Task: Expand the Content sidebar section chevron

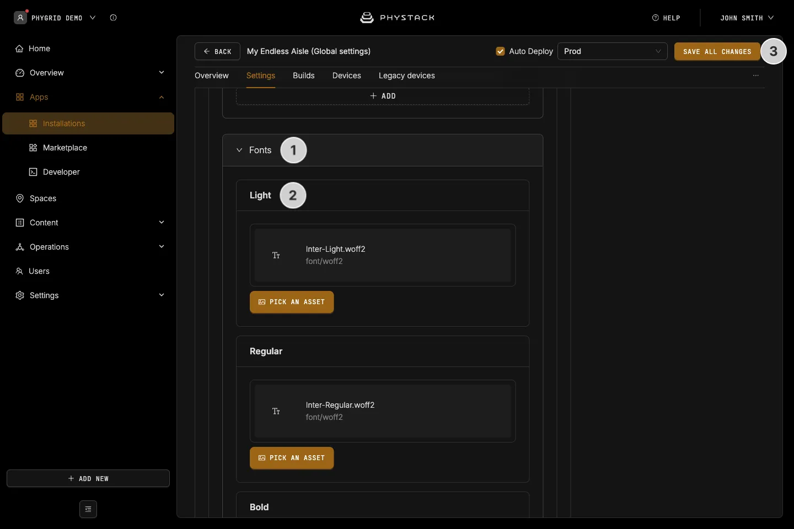Action: 162,223
